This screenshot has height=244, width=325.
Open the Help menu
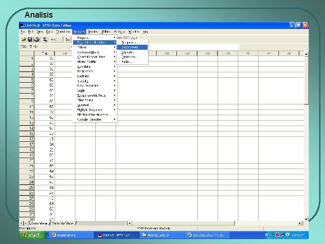[145, 32]
